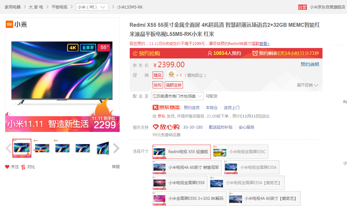Select 小米电视4A 60英寸 销售冠军 option
347x207 pixels.
point(187,167)
